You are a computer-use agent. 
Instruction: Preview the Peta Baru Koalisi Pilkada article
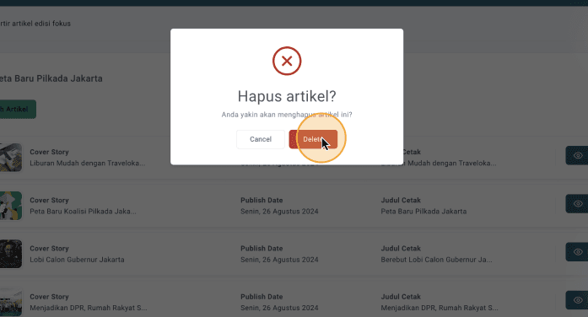point(577,204)
